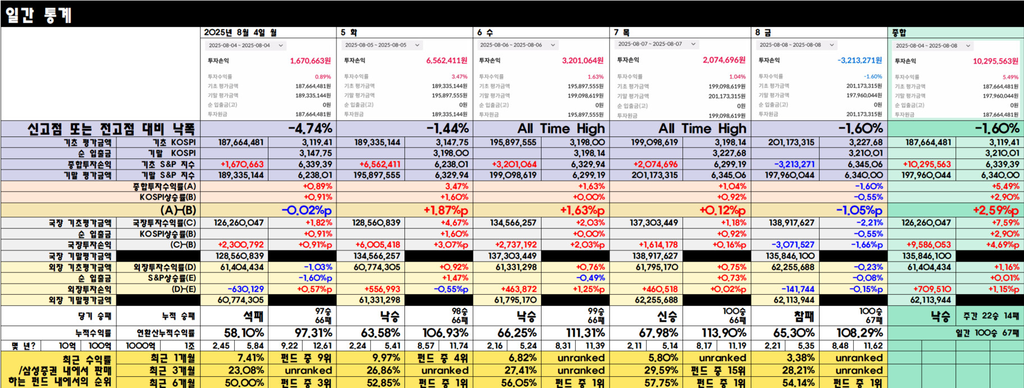
Task: Click the 106.93% annualized return cell
Action: 445,333
